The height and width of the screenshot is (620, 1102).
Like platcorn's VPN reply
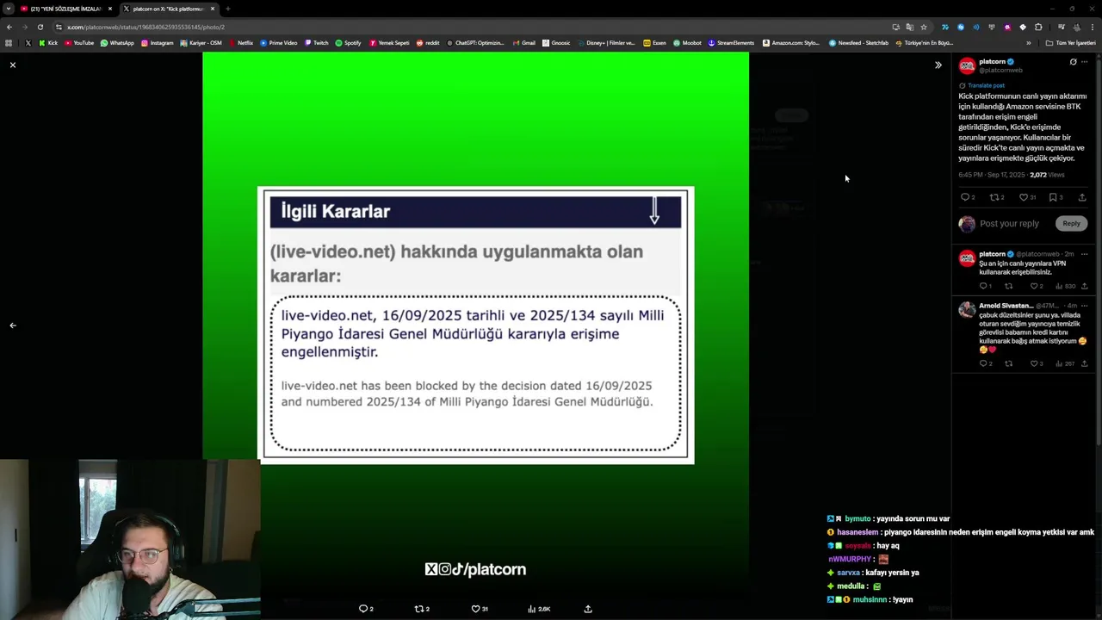(x=1034, y=286)
